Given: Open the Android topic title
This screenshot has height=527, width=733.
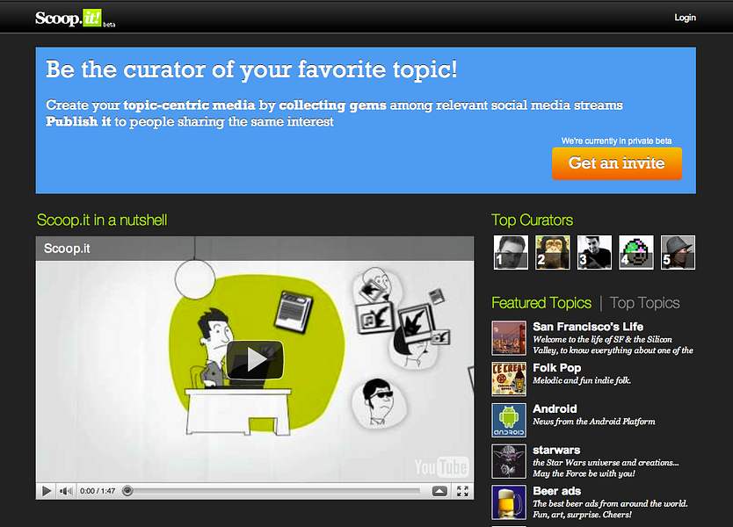Looking at the screenshot, I should pyautogui.click(x=555, y=408).
